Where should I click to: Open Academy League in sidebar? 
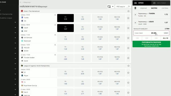click(6, 18)
